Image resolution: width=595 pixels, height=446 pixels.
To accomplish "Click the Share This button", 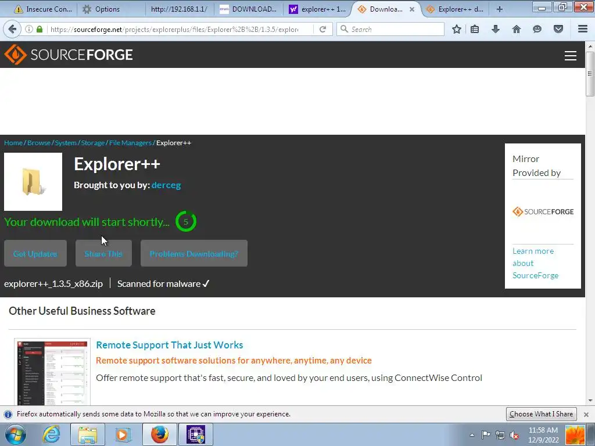I will pos(103,253).
